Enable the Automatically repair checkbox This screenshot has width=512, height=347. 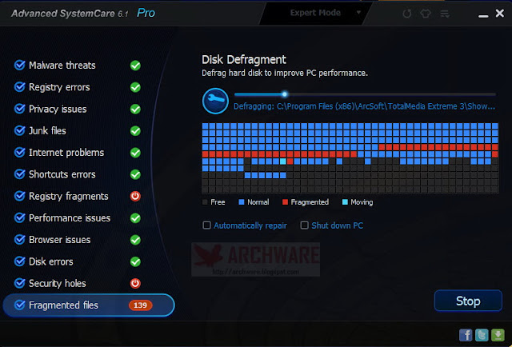point(206,225)
